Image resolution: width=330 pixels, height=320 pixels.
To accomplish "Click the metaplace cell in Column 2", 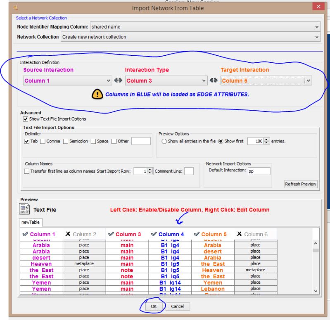I will tap(84, 263).
